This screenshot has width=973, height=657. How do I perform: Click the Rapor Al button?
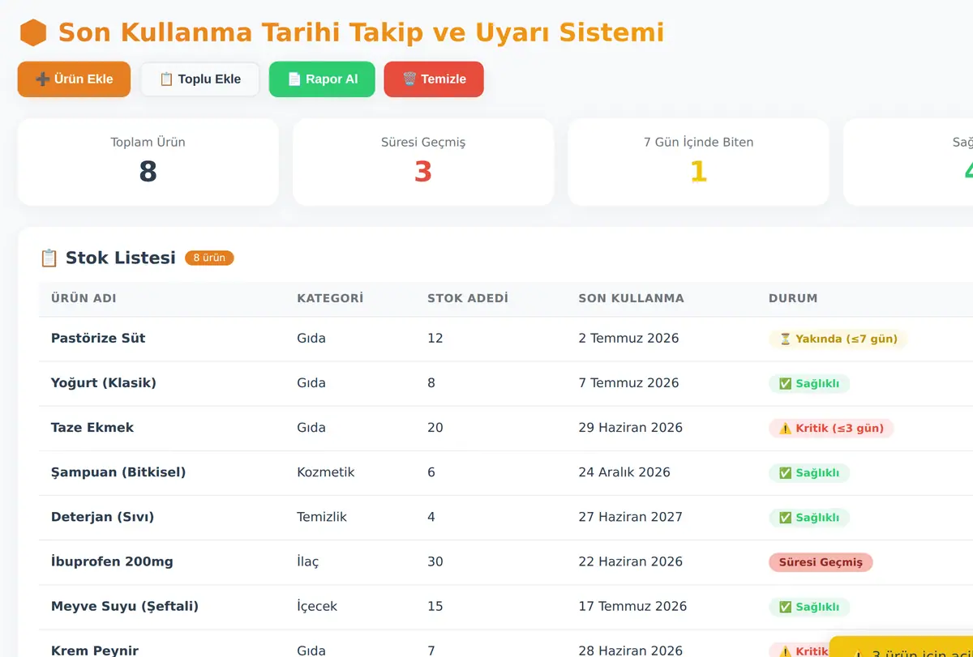pos(322,79)
